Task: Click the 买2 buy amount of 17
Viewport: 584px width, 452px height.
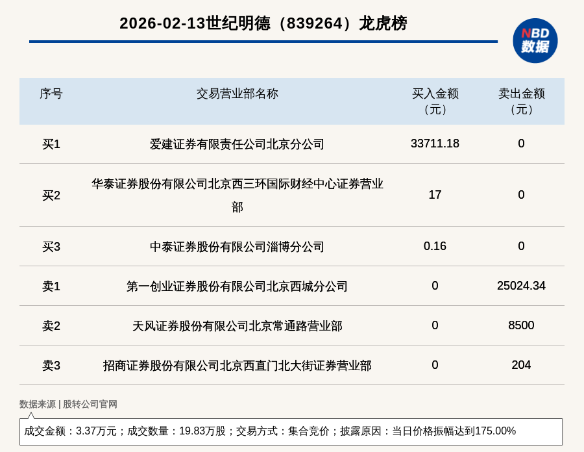Action: click(x=435, y=195)
